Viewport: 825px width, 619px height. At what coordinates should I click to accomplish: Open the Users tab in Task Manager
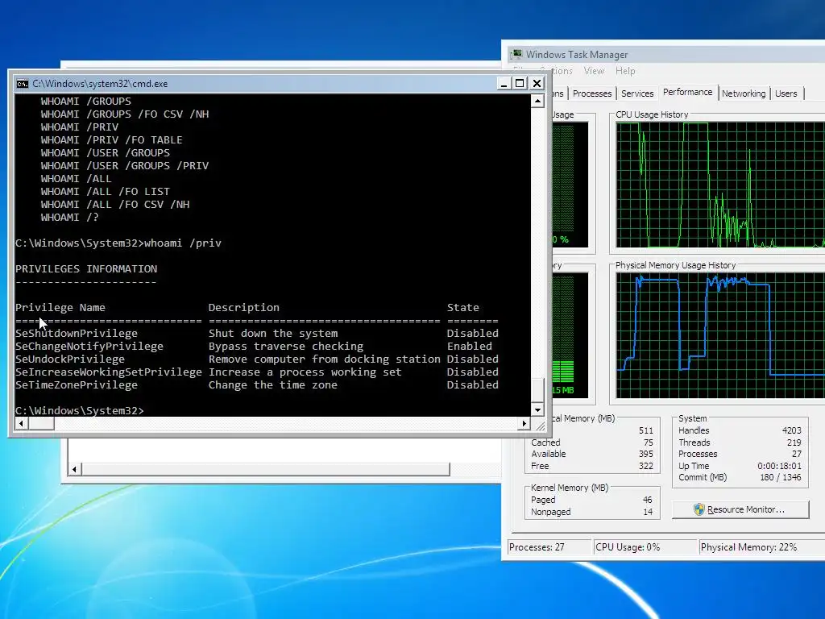click(786, 93)
